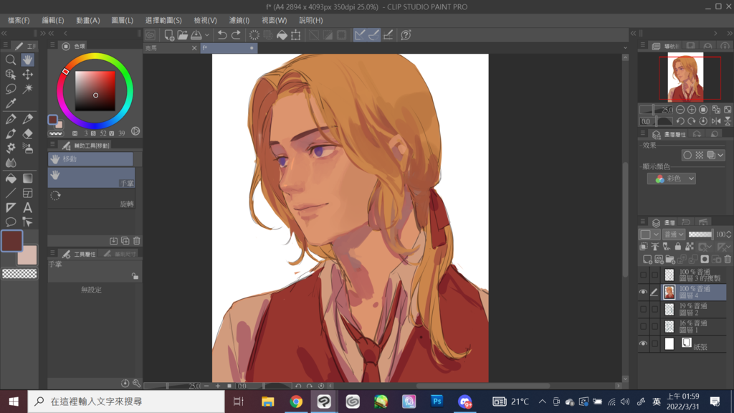Screen dimensions: 734x413
Task: Toggle visibility of 圖層 4 layer
Action: click(x=643, y=293)
